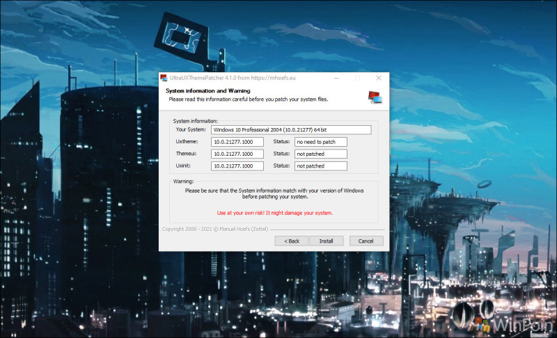This screenshot has height=338, width=557.
Task: Click the Themeui version field
Action: tap(237, 154)
